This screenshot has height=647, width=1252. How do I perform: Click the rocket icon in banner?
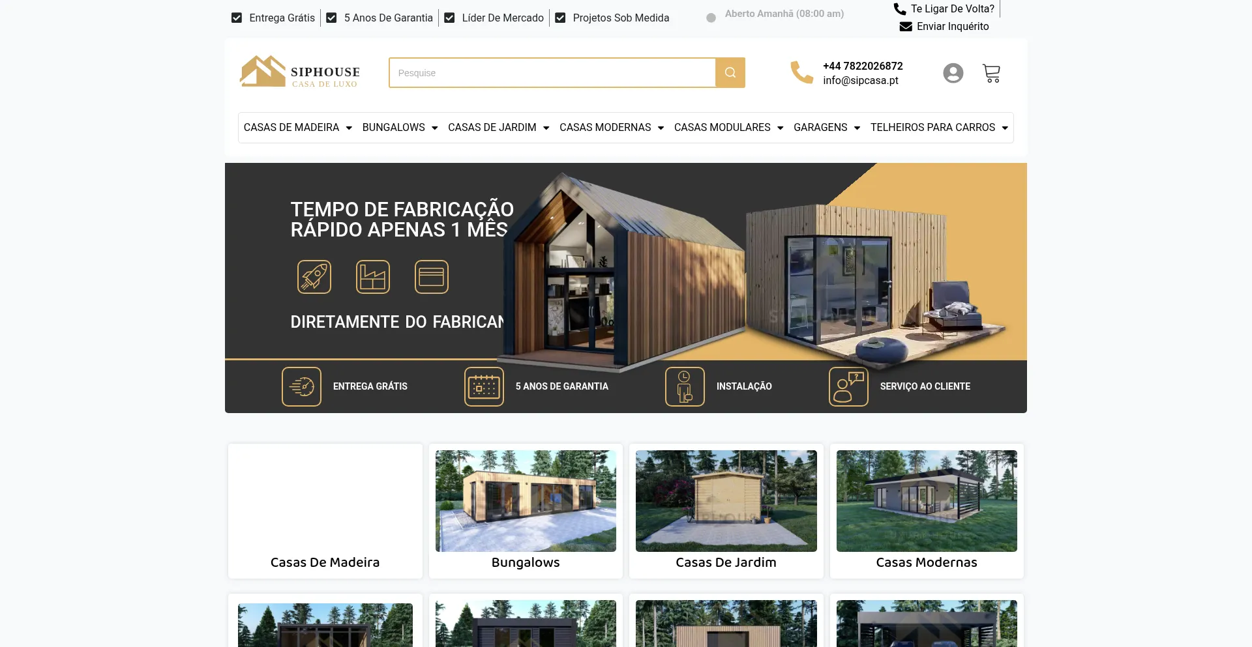click(314, 277)
